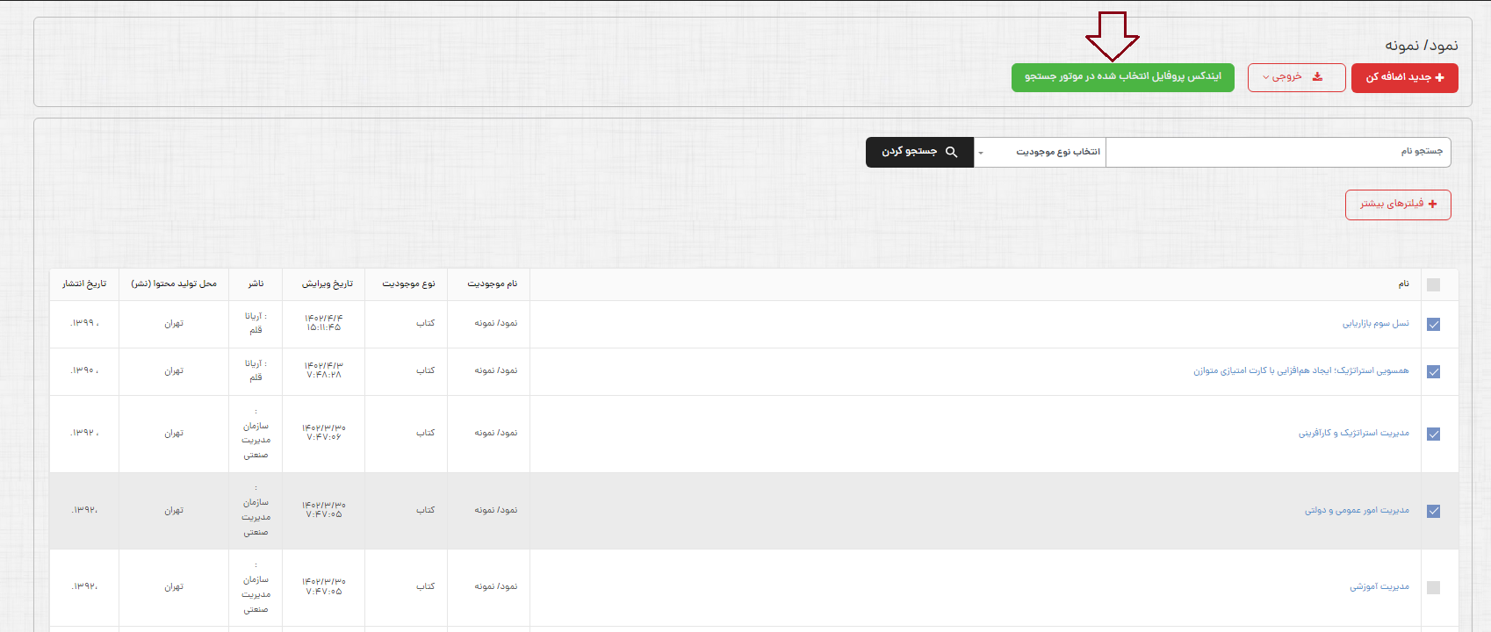Uncheck the 'نسل سوم بازاریابی' row checkbox
Image resolution: width=1491 pixels, height=632 pixels.
(1433, 325)
